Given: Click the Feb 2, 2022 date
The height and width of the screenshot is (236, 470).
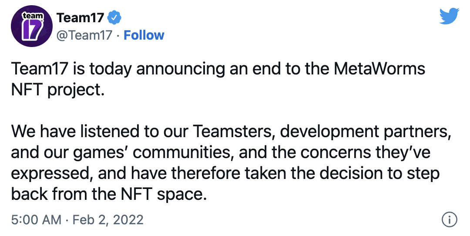Looking at the screenshot, I should 108,220.
